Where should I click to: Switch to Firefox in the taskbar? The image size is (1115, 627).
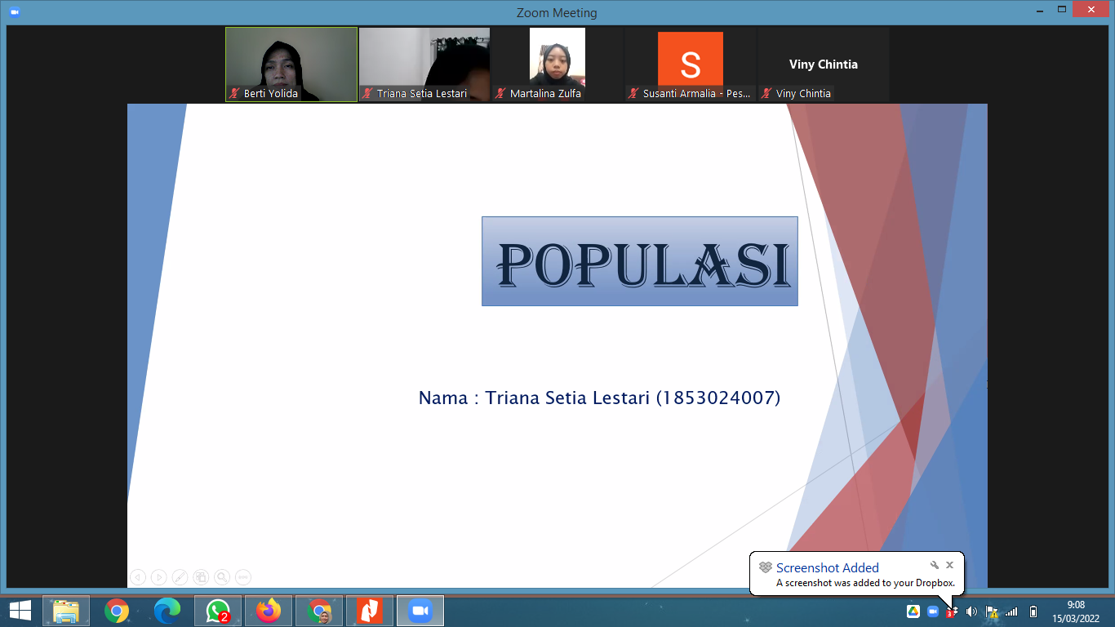pos(269,611)
